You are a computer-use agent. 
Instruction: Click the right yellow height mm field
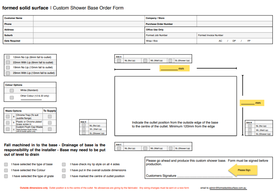click(x=252, y=103)
